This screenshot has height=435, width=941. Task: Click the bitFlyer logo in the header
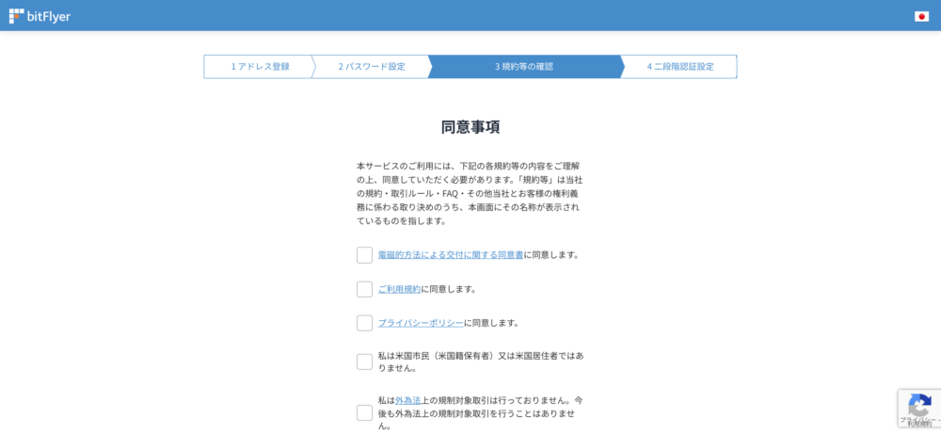(x=40, y=16)
